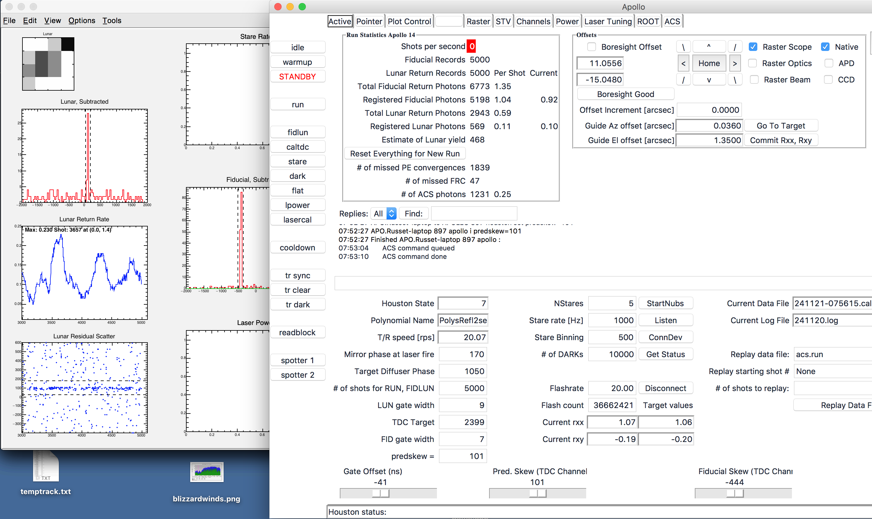Click the StartNubs button
Screen dimensions: 872x519
pyautogui.click(x=665, y=303)
